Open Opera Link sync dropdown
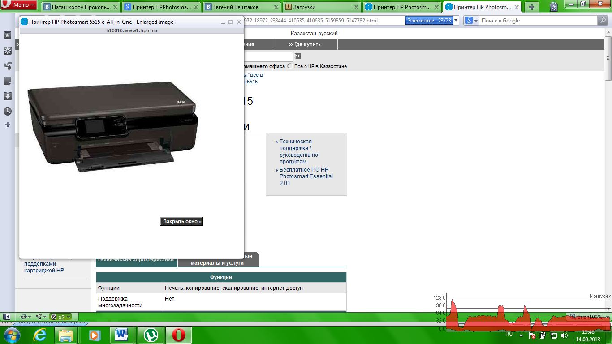Viewport: 612px width, 344px height. point(26,317)
